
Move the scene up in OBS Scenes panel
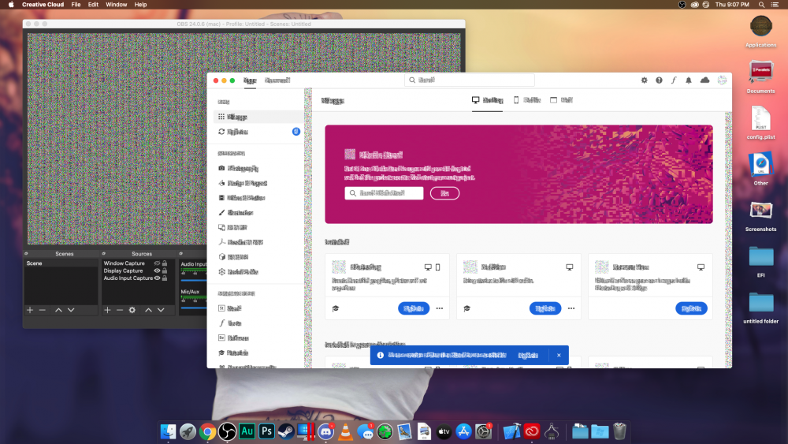tap(58, 310)
